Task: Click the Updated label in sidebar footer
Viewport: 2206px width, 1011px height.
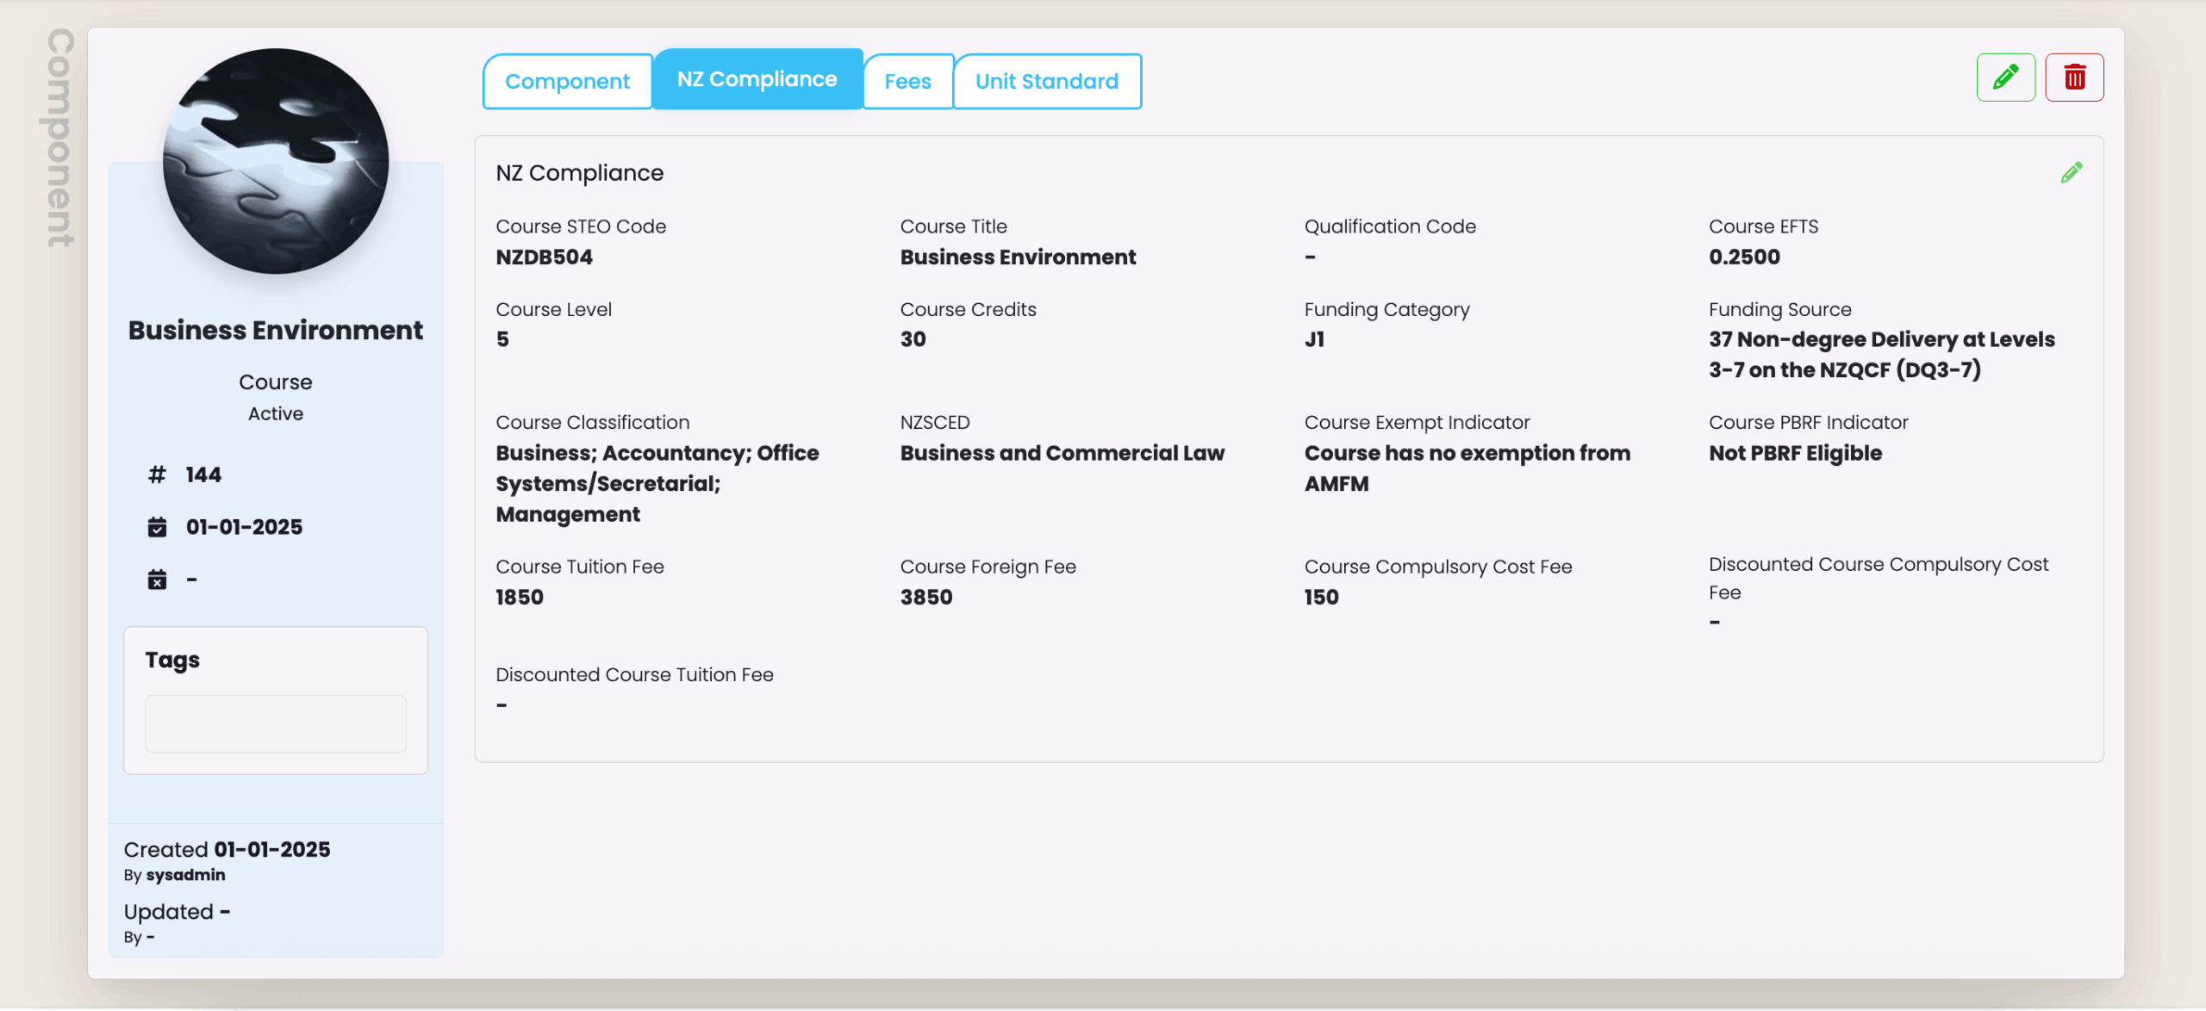Action: (169, 912)
